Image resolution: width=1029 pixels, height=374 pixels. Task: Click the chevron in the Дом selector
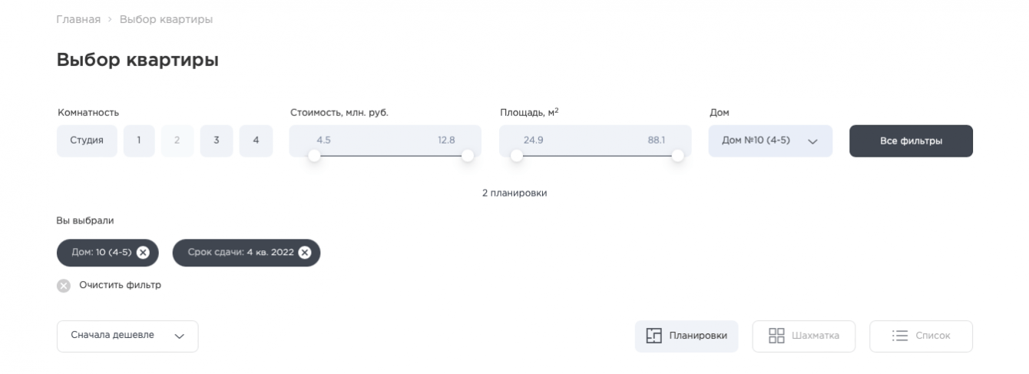(812, 141)
